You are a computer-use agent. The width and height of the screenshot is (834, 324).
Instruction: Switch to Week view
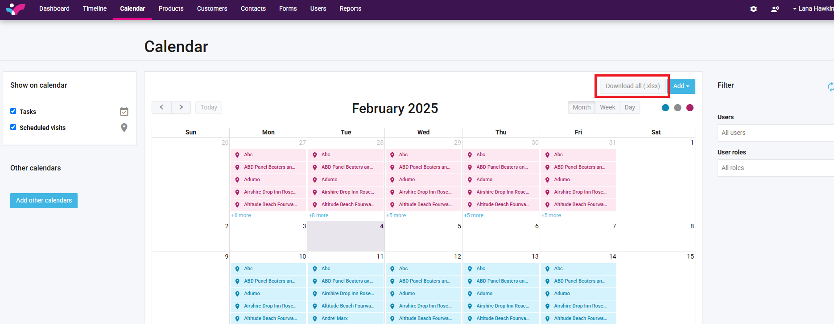(x=607, y=107)
